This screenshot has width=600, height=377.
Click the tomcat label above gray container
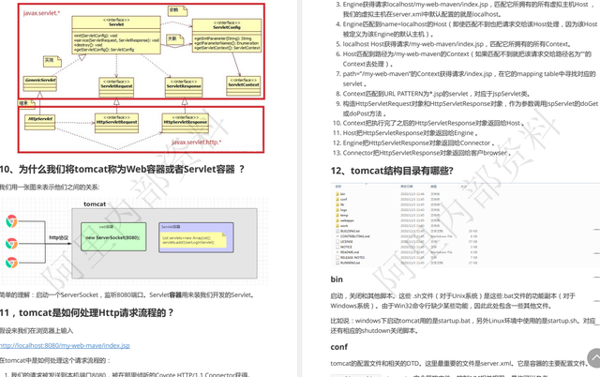(x=95, y=204)
